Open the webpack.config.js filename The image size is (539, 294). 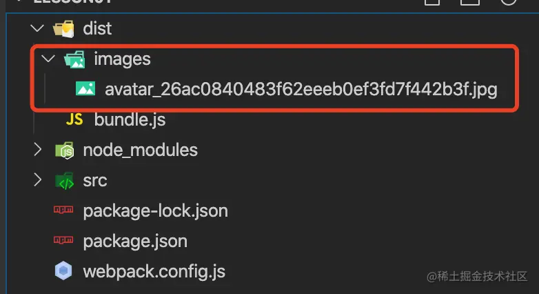[154, 271]
